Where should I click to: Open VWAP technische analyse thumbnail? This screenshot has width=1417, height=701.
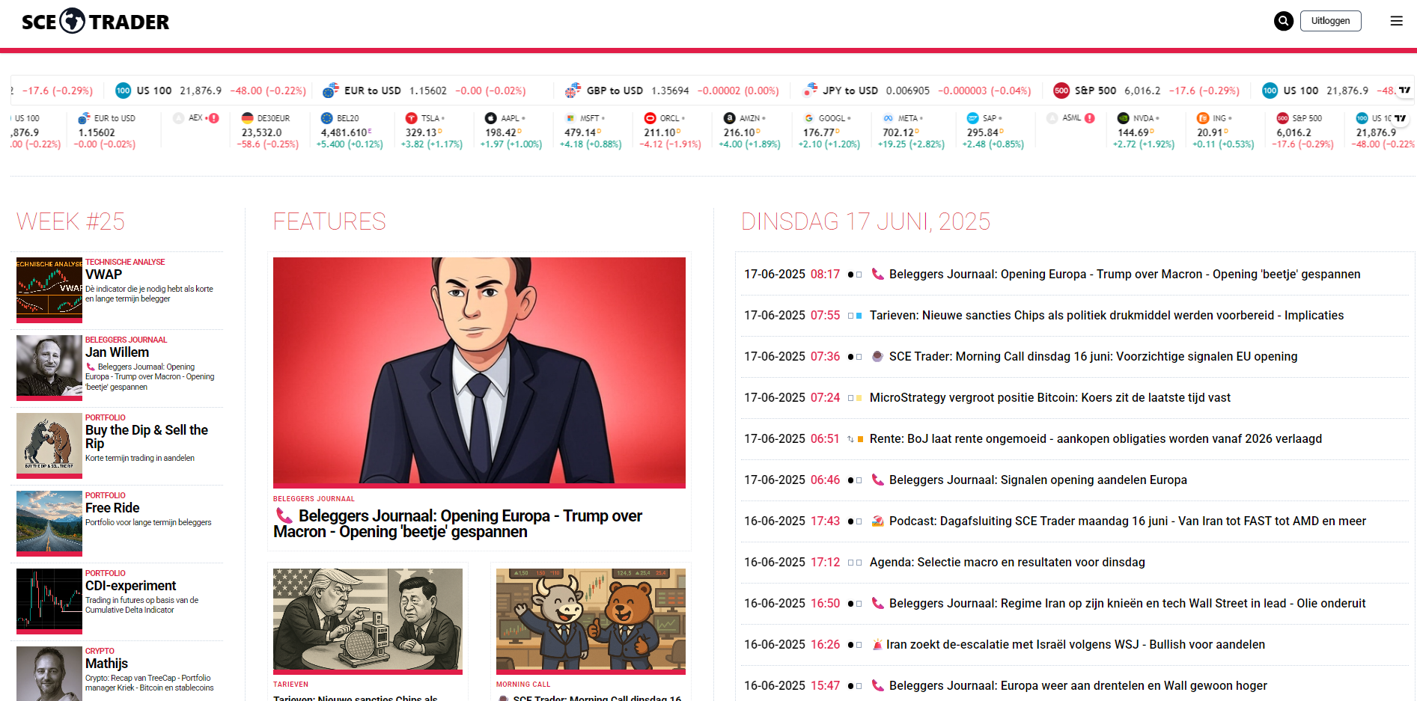(x=49, y=290)
